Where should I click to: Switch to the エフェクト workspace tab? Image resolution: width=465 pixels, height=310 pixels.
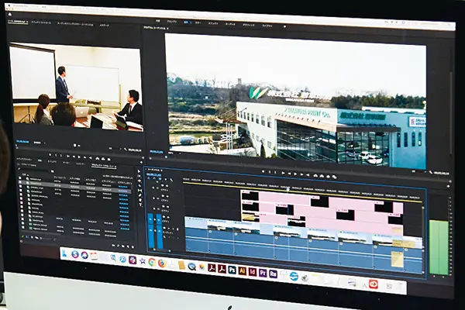pyautogui.click(x=213, y=23)
